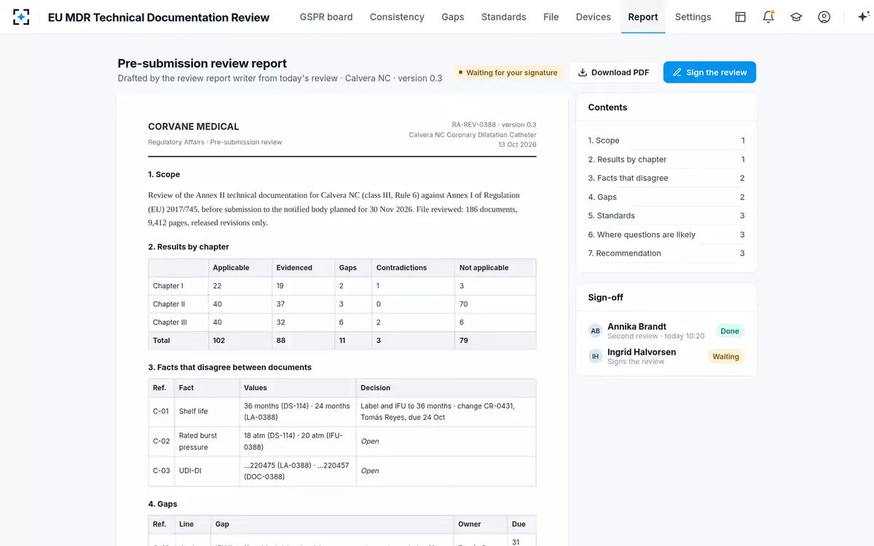The height and width of the screenshot is (546, 874).
Task: Click the Waiting for your signature badge
Action: point(507,73)
